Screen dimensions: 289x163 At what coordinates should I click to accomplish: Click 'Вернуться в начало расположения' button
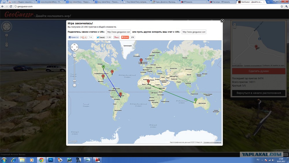259,93
